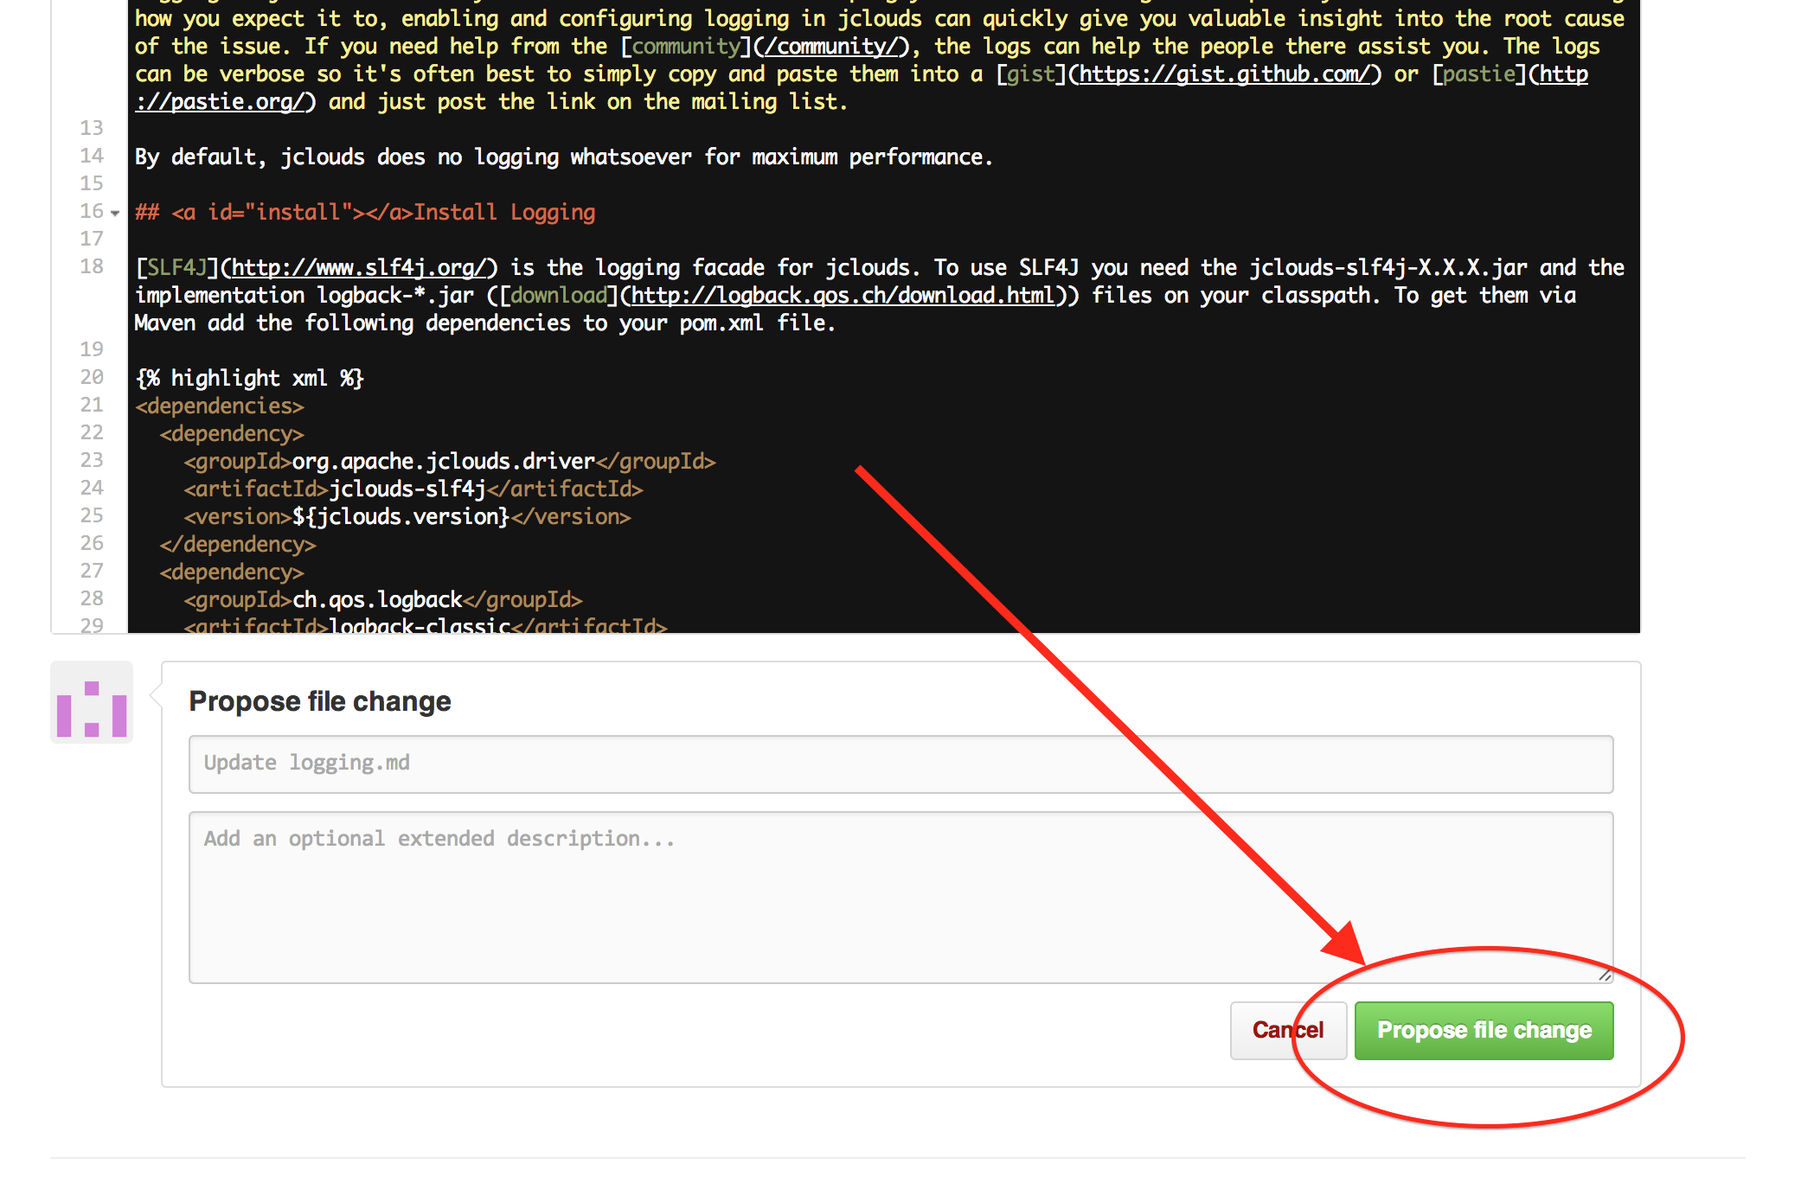Select line number 18 in the gutter

click(x=92, y=267)
